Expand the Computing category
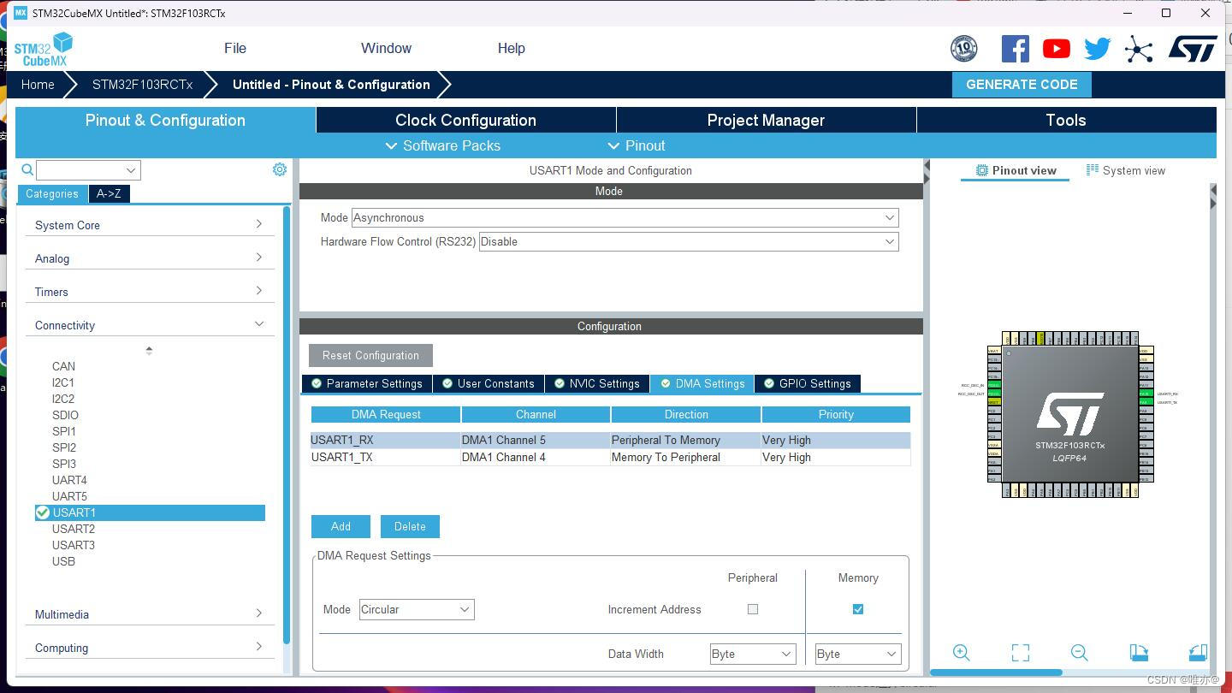 pyautogui.click(x=149, y=648)
